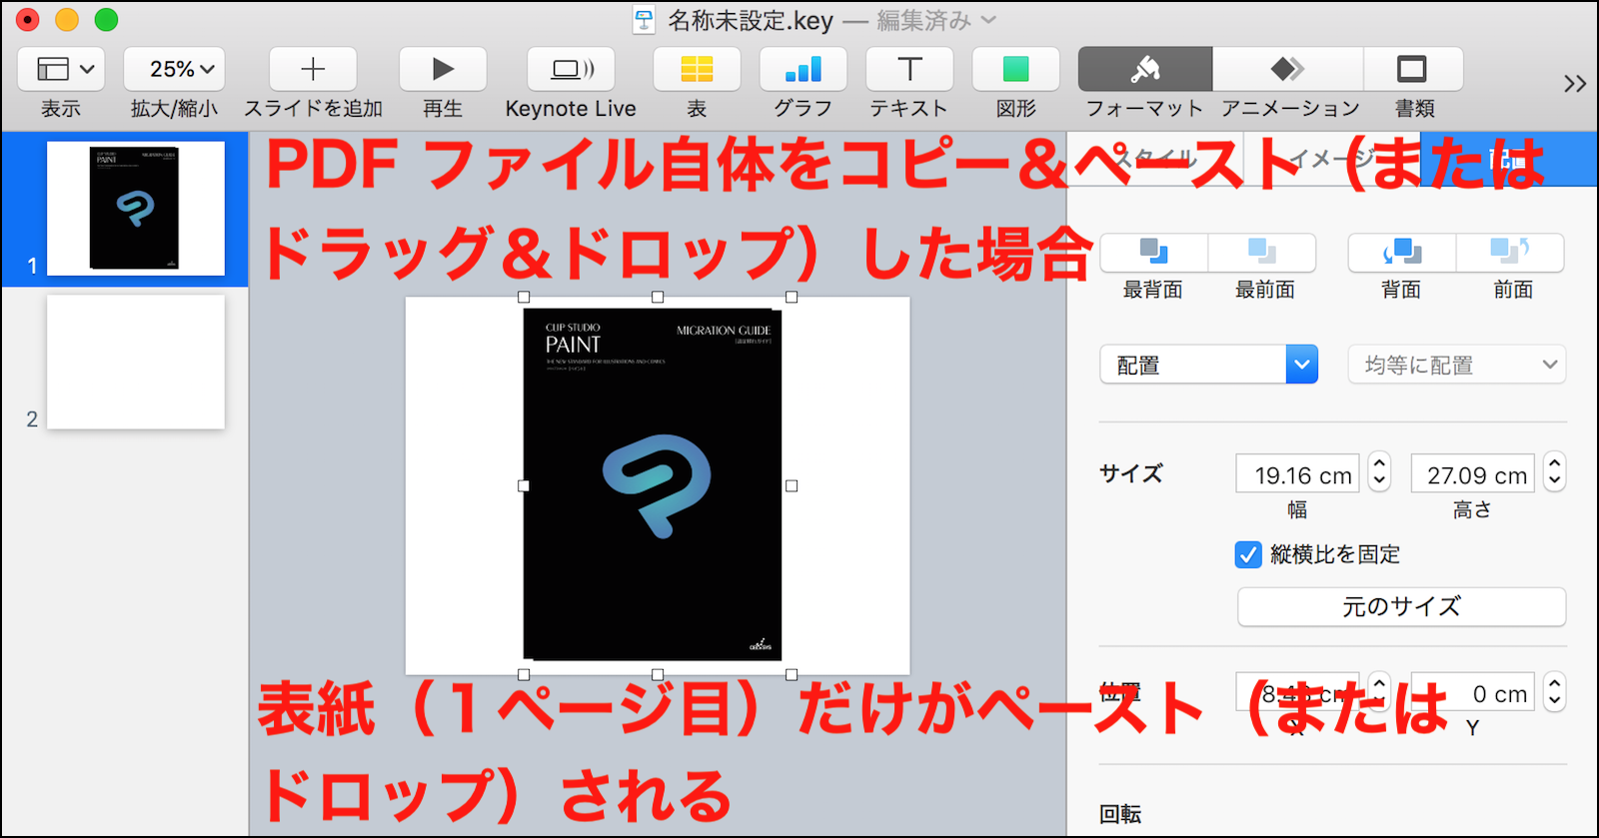This screenshot has height=838, width=1599.
Task: Edit the 高さ height field 27.09 cm
Action: 1472,473
